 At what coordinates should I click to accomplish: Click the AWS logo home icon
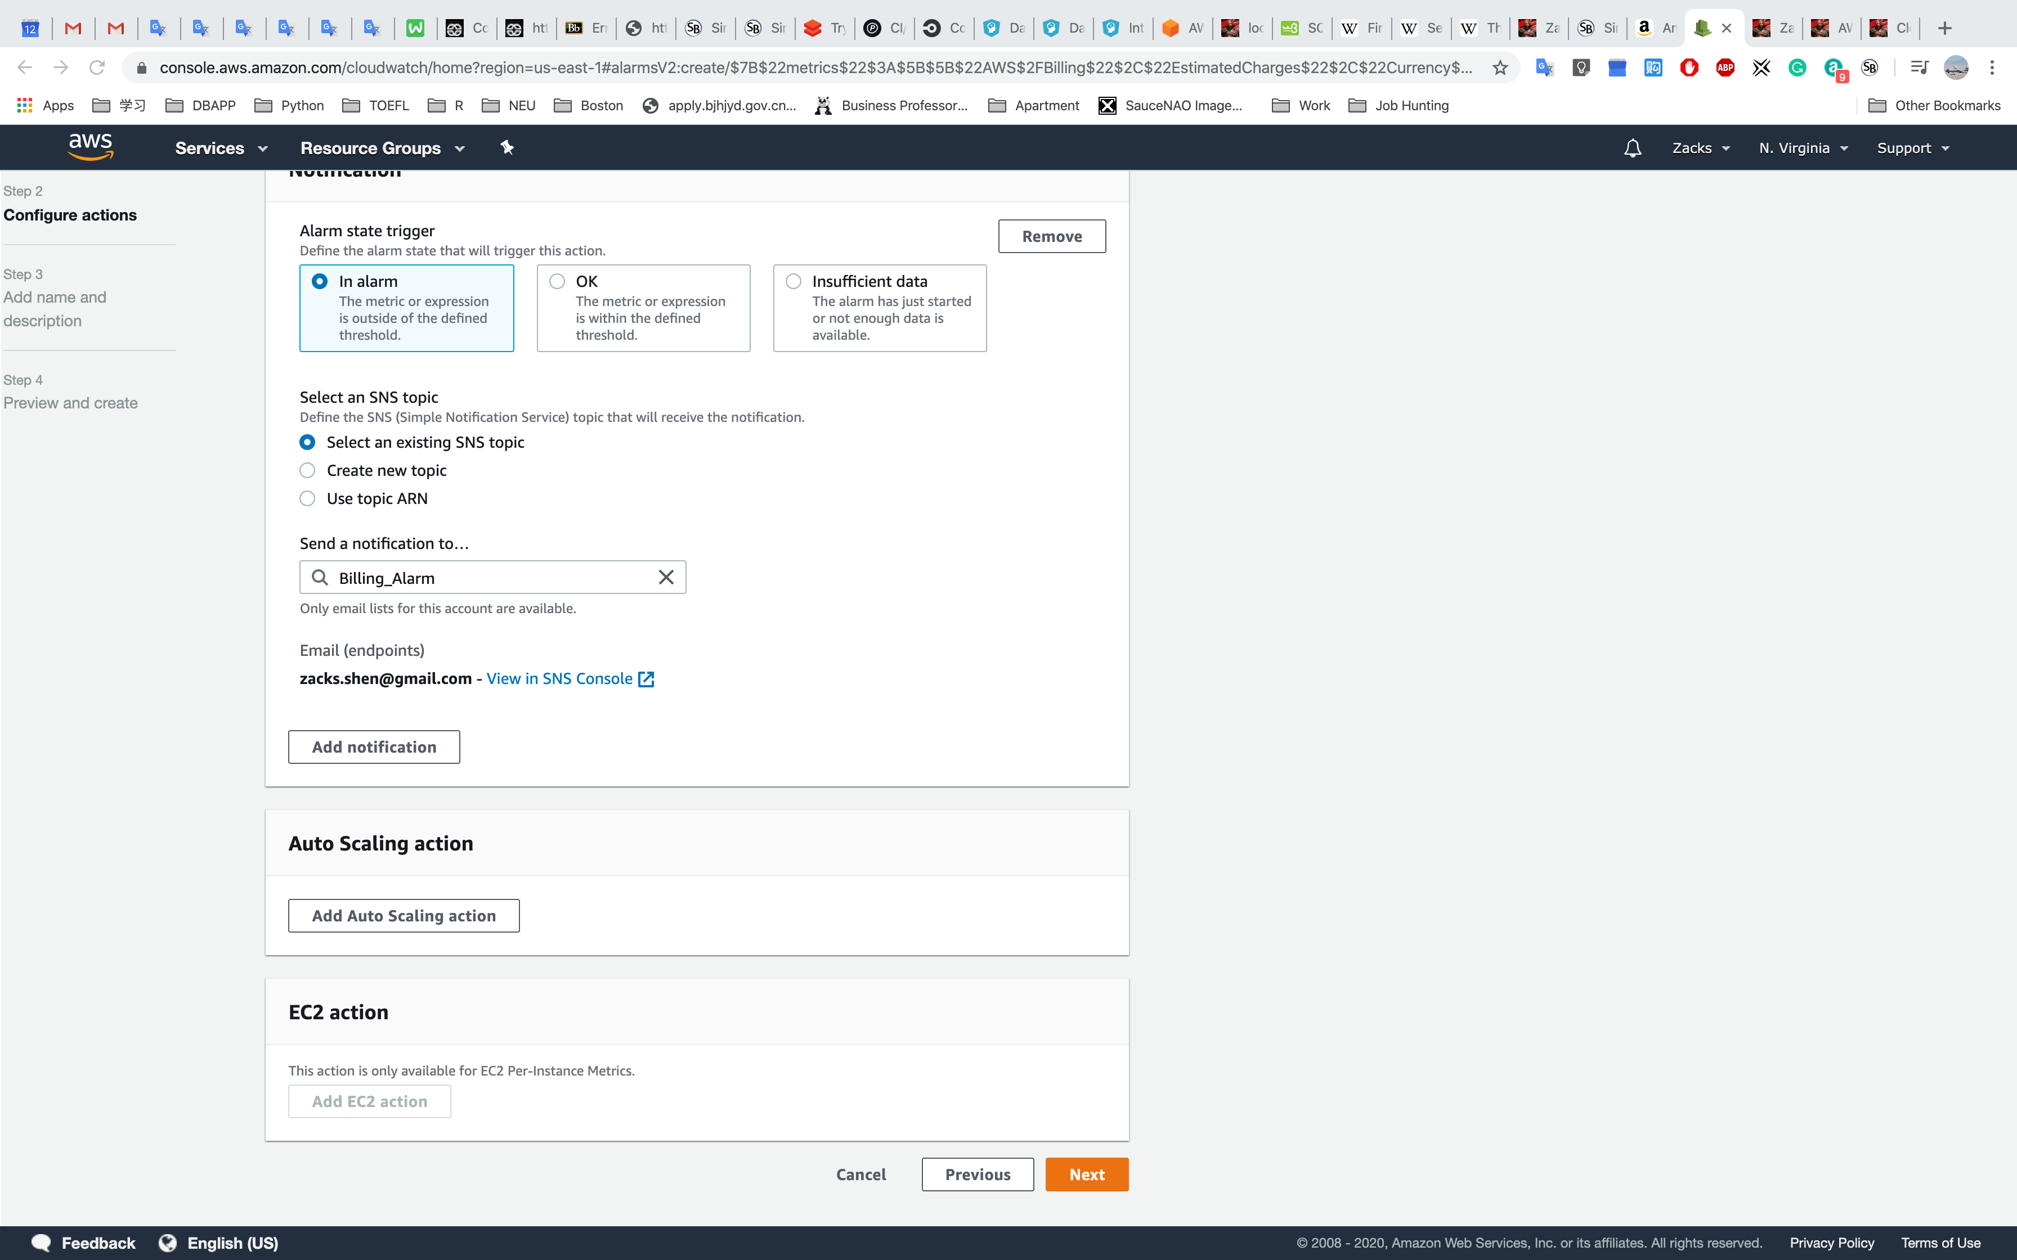point(90,147)
